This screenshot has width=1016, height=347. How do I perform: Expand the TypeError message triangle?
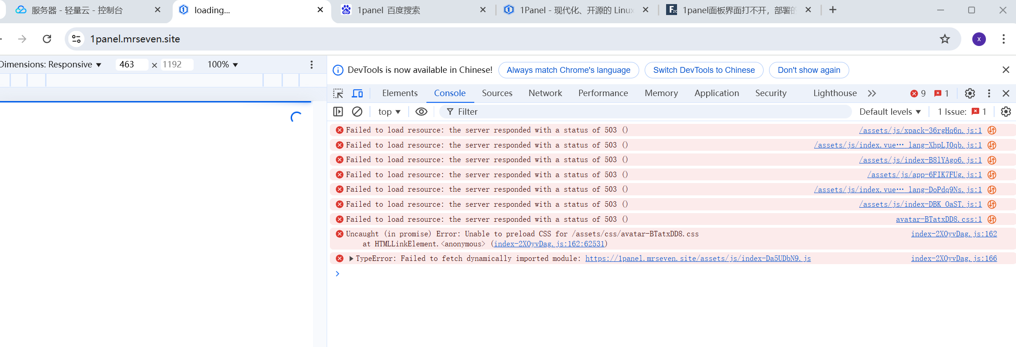click(351, 259)
